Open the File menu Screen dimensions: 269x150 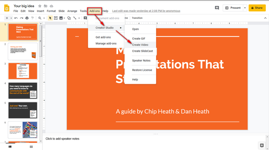pyautogui.click(x=16, y=11)
